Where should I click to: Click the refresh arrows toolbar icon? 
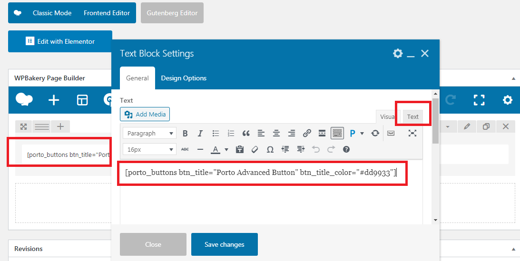coord(375,134)
